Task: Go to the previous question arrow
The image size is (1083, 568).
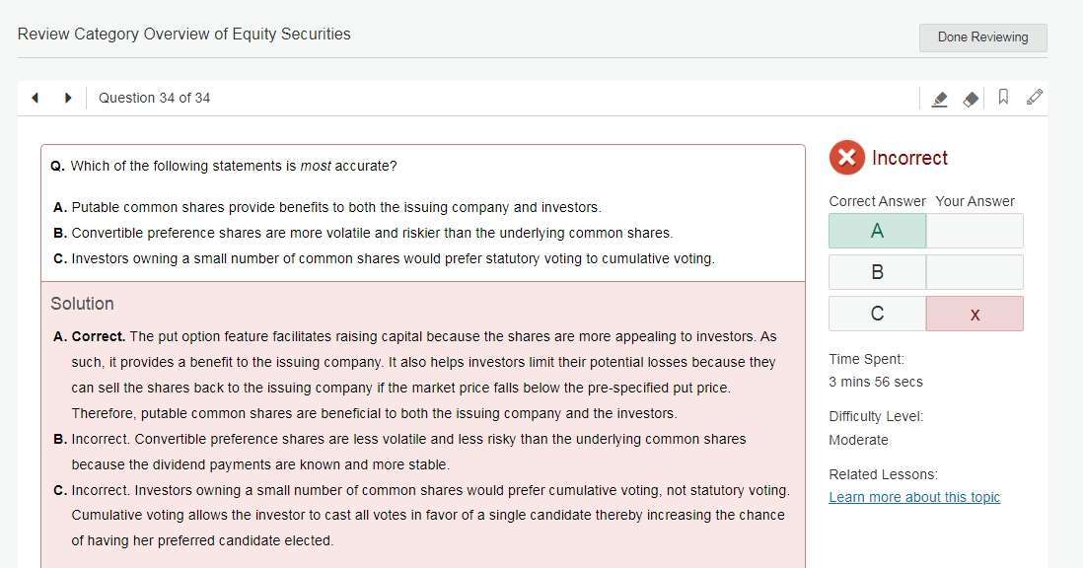Action: [x=36, y=98]
